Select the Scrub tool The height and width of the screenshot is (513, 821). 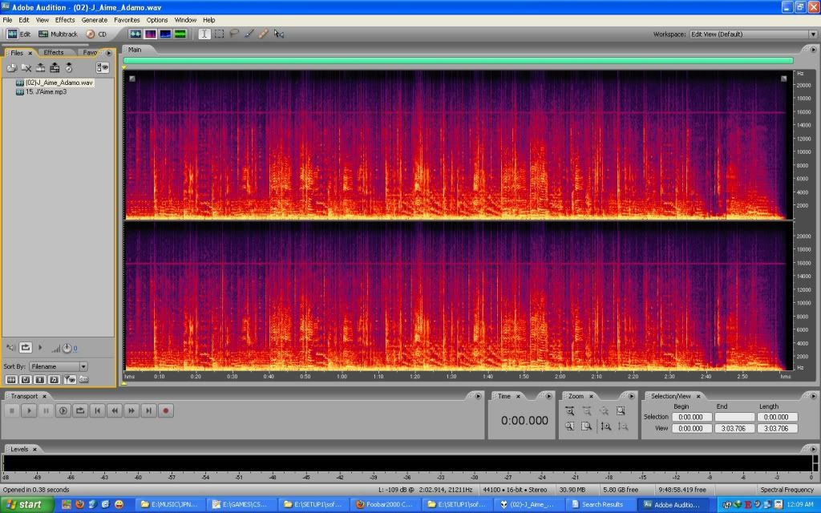click(x=278, y=34)
